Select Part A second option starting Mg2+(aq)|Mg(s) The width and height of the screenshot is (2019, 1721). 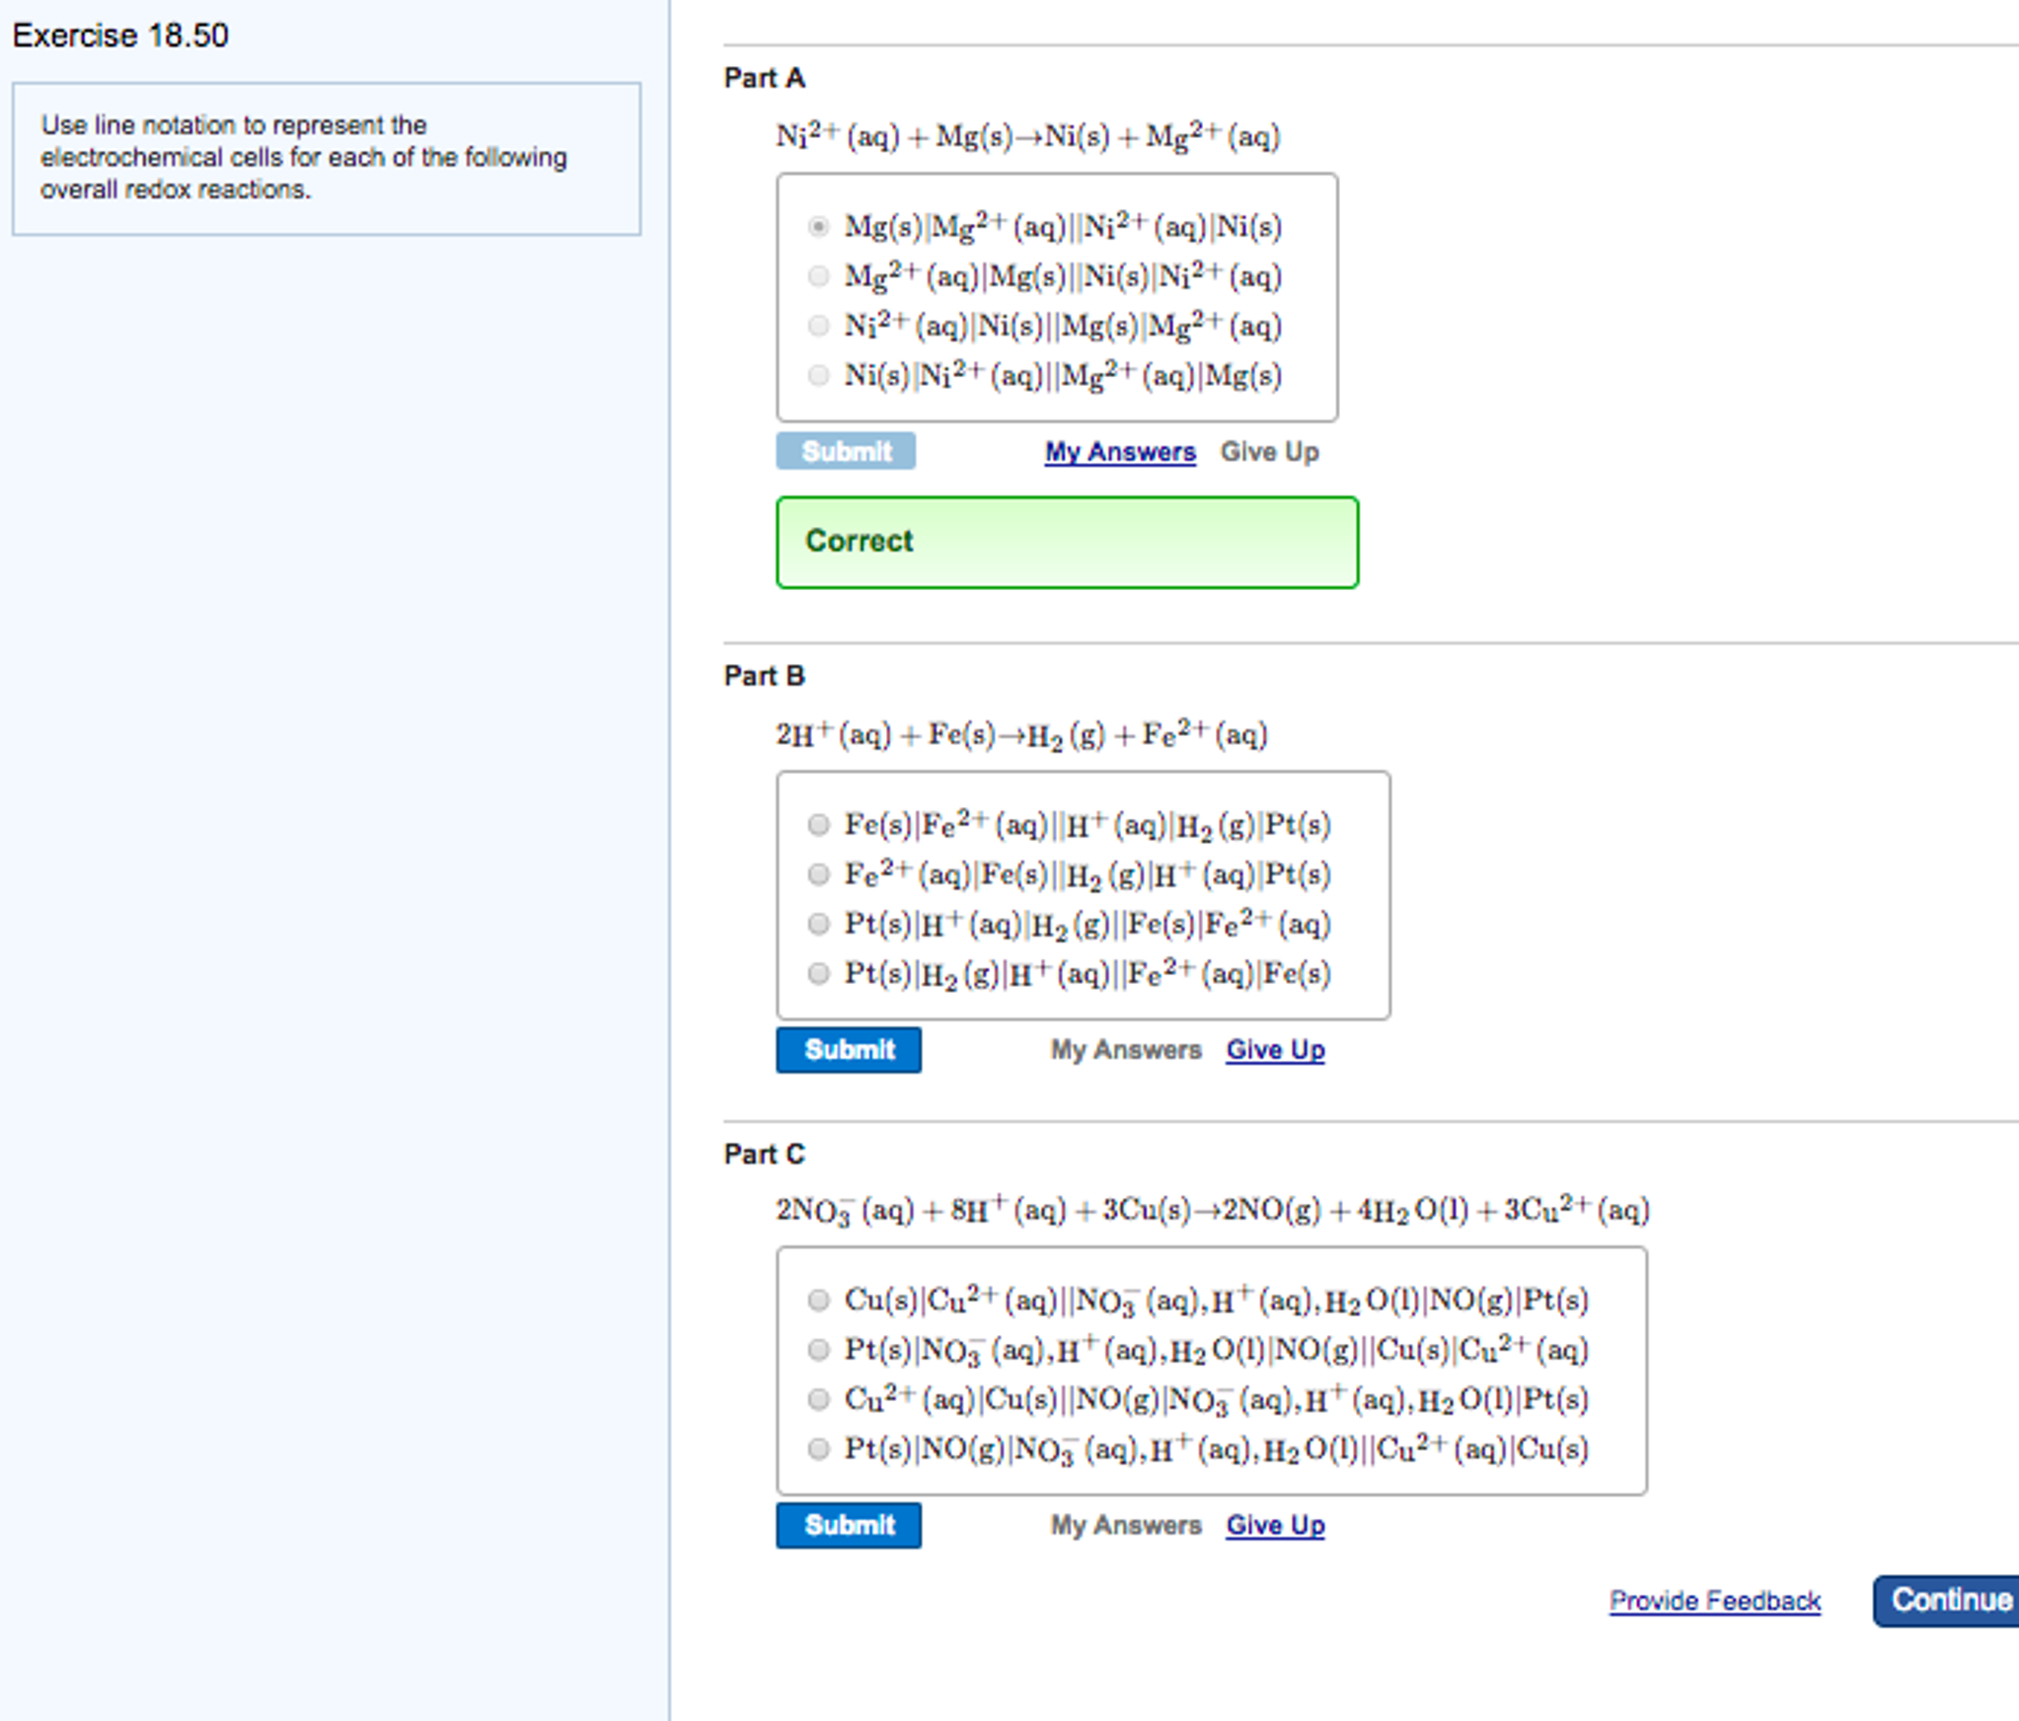(818, 276)
